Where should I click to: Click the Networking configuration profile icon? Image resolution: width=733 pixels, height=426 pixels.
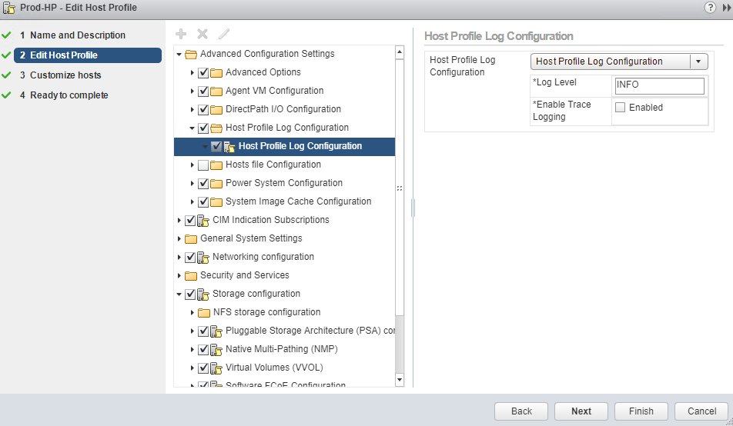(203, 257)
